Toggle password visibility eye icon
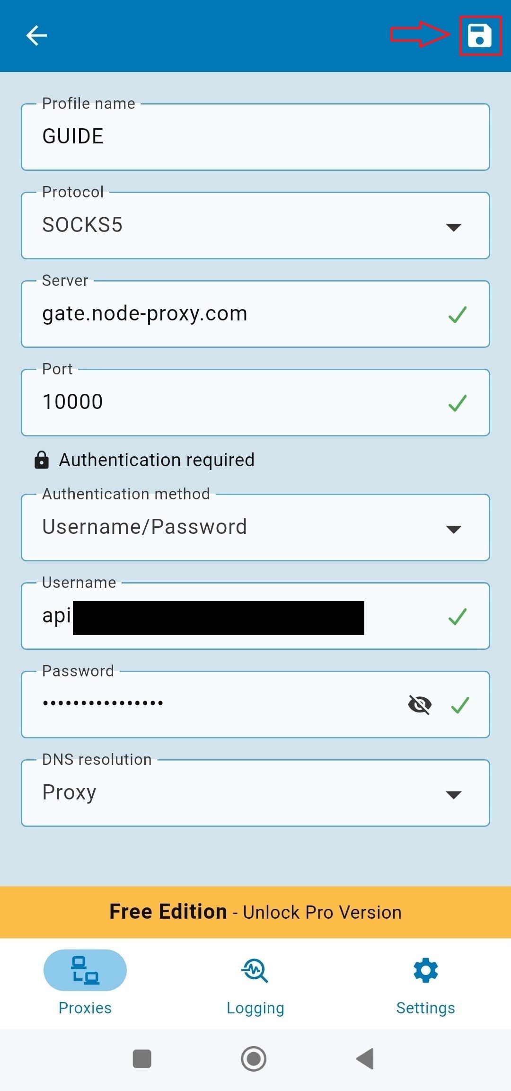Viewport: 511px width, 1091px height. pos(419,705)
